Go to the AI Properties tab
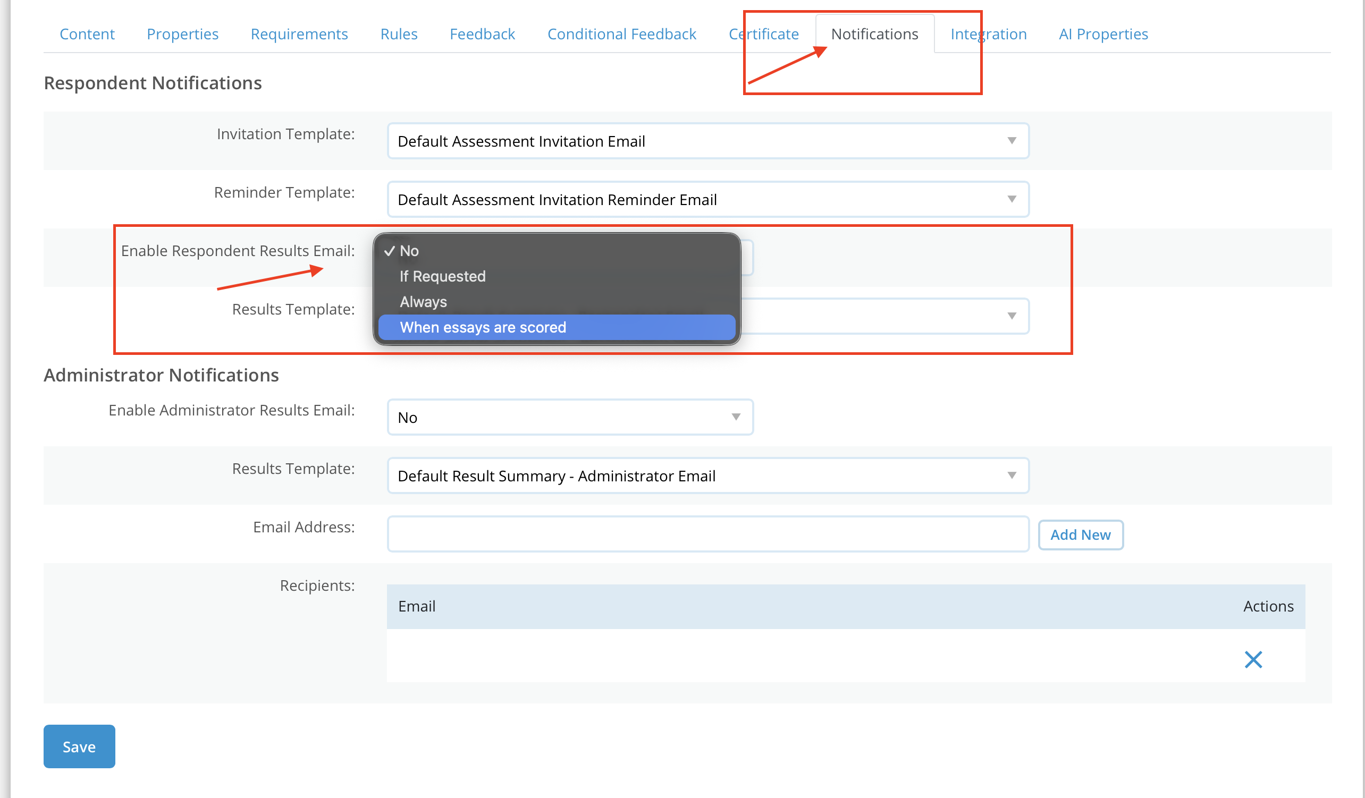Screen dimensions: 1365x798 coord(1103,34)
